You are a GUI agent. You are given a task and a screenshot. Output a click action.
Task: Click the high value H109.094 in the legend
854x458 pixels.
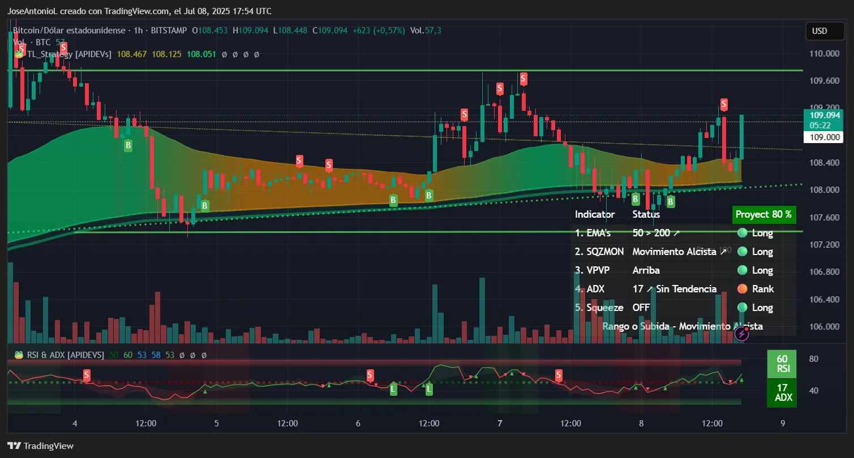[x=250, y=31]
